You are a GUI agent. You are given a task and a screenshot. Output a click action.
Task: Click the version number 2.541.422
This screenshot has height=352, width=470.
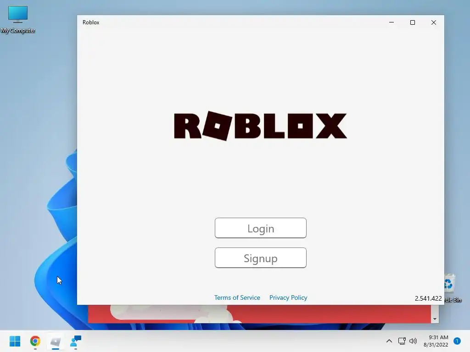tap(428, 298)
